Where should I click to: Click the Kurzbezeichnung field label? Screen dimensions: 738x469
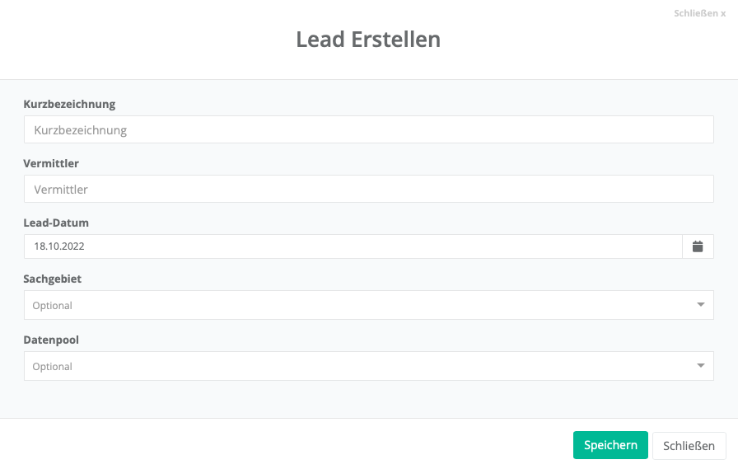pos(69,105)
